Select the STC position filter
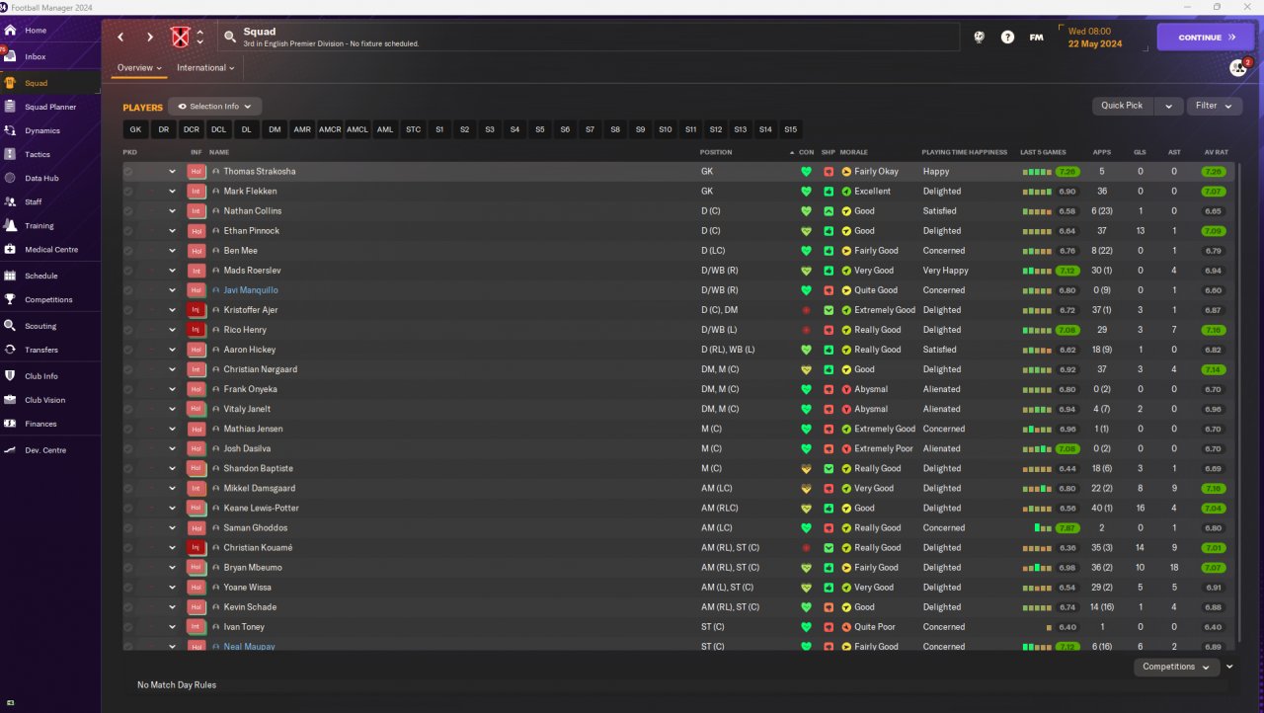1264x713 pixels. coord(413,129)
